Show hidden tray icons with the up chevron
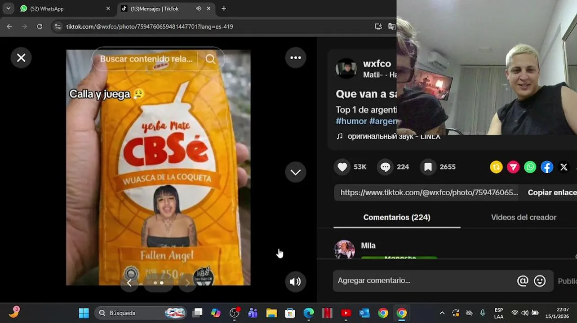577x323 pixels. 442,313
